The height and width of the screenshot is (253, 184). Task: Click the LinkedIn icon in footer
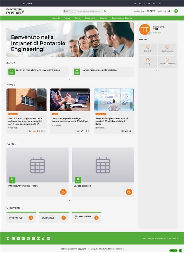[23, 238]
